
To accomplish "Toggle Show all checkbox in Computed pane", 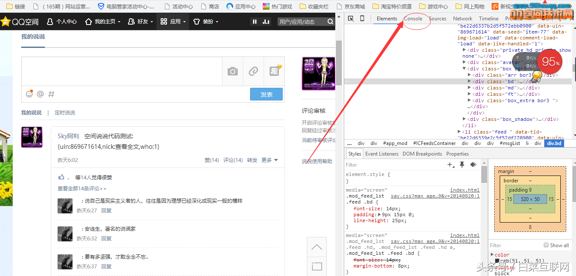I will (x=546, y=245).
